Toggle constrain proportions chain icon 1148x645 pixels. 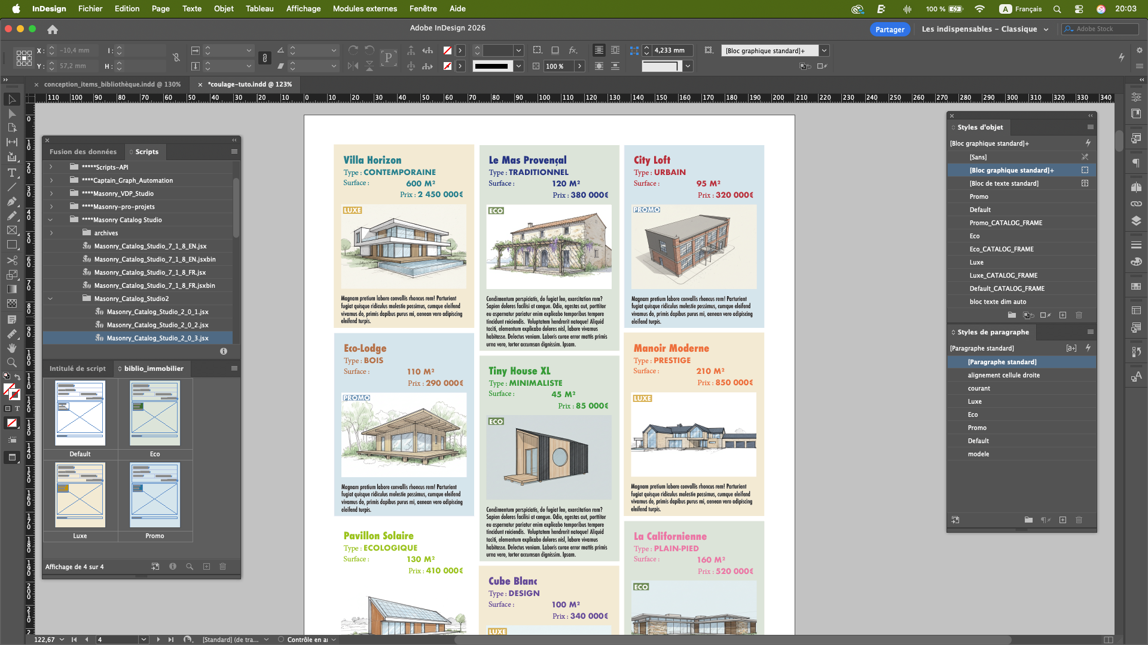point(176,58)
